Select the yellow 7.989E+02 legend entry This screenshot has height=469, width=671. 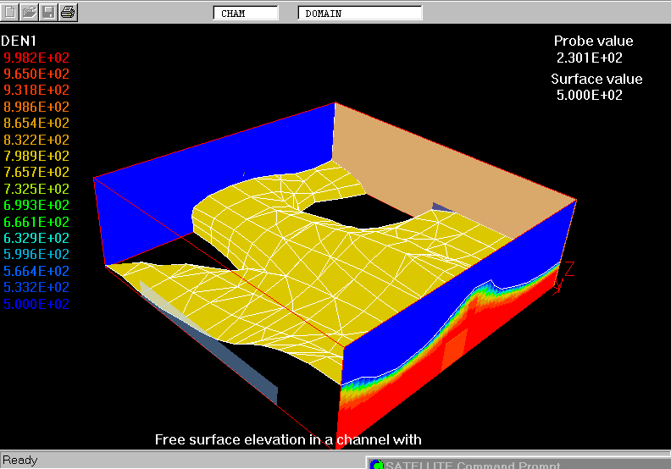pos(36,156)
